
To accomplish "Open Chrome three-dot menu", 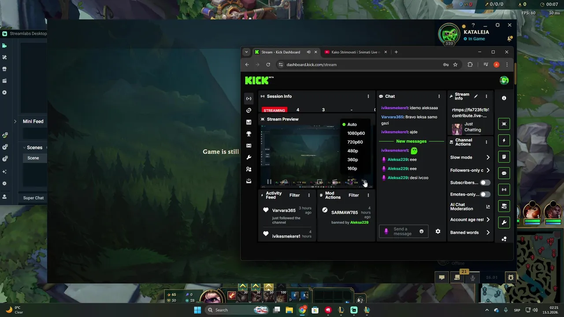I will pyautogui.click(x=507, y=64).
